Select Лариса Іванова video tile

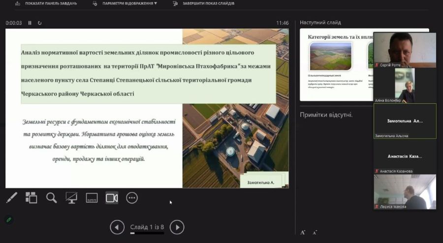point(405,192)
